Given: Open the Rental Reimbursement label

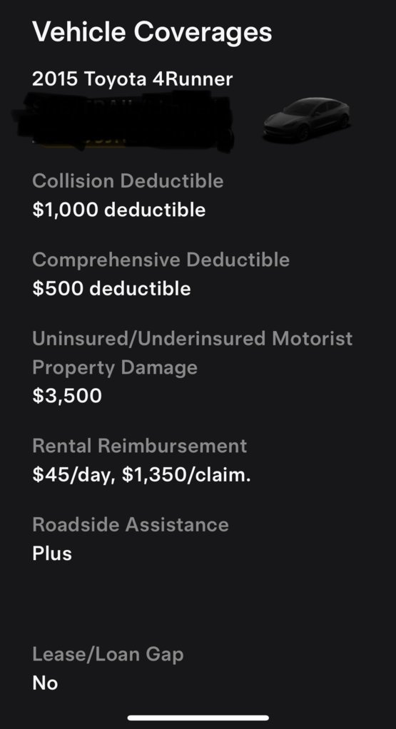Looking at the screenshot, I should (x=139, y=446).
